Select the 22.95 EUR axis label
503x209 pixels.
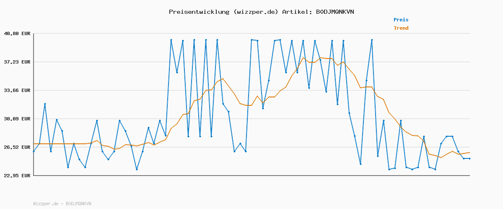coord(17,176)
